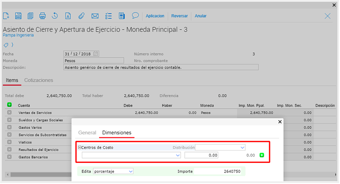This screenshot has height=184, width=340.
Task: Open the Pampa Ingeniería company link
Action: coord(18,35)
